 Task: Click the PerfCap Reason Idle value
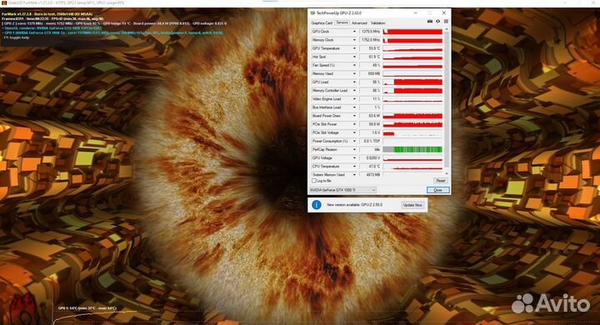click(x=370, y=149)
